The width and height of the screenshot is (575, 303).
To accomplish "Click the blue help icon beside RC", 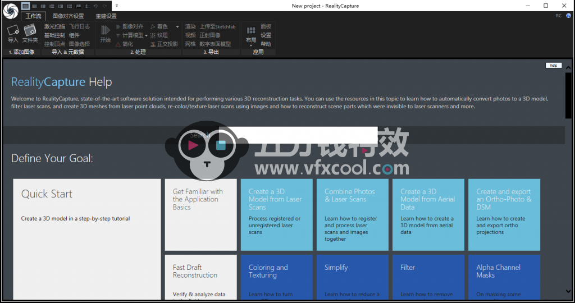I will [x=568, y=16].
